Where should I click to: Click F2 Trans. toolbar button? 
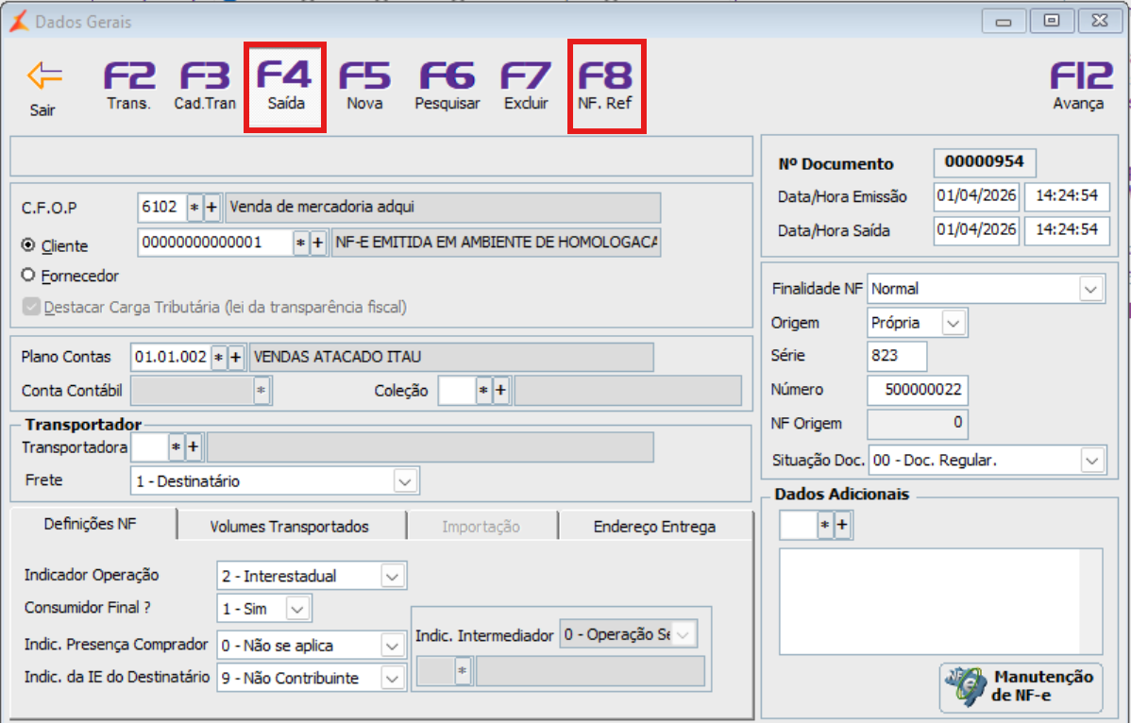tap(129, 86)
